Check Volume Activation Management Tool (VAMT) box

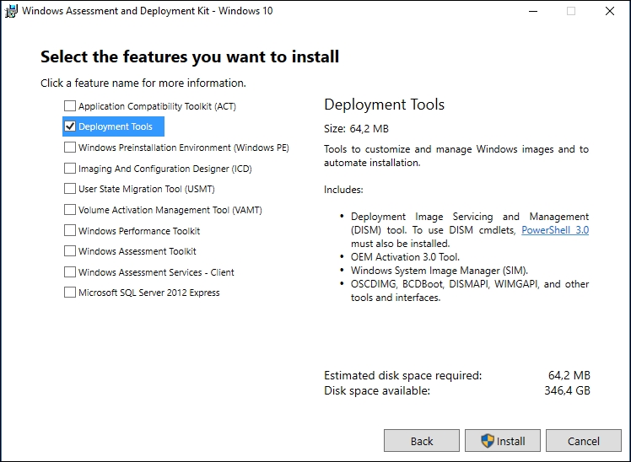70,210
